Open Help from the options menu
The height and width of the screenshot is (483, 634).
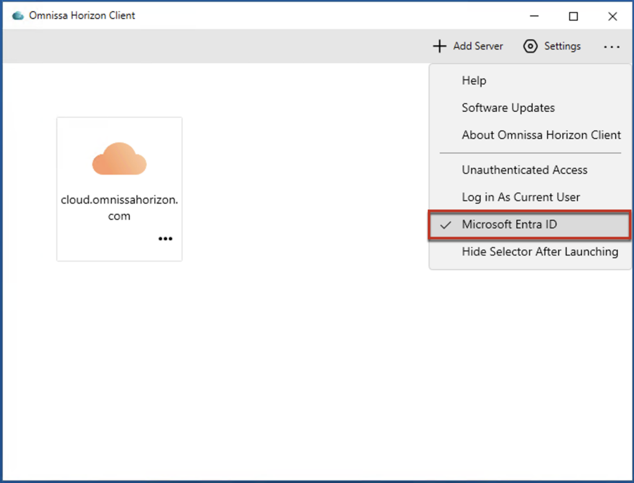click(x=474, y=80)
